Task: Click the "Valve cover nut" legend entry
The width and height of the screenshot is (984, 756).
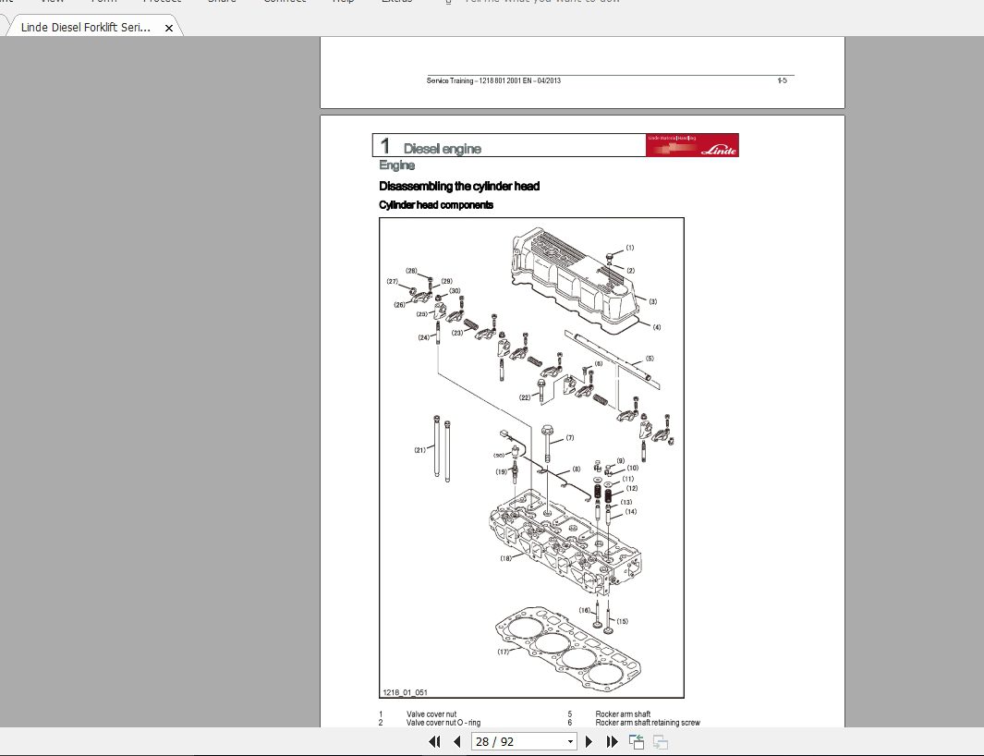Action: tap(431, 713)
